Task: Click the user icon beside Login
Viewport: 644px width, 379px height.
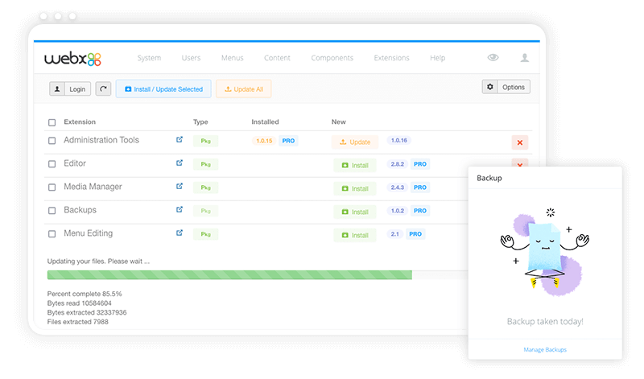Action: pos(57,89)
